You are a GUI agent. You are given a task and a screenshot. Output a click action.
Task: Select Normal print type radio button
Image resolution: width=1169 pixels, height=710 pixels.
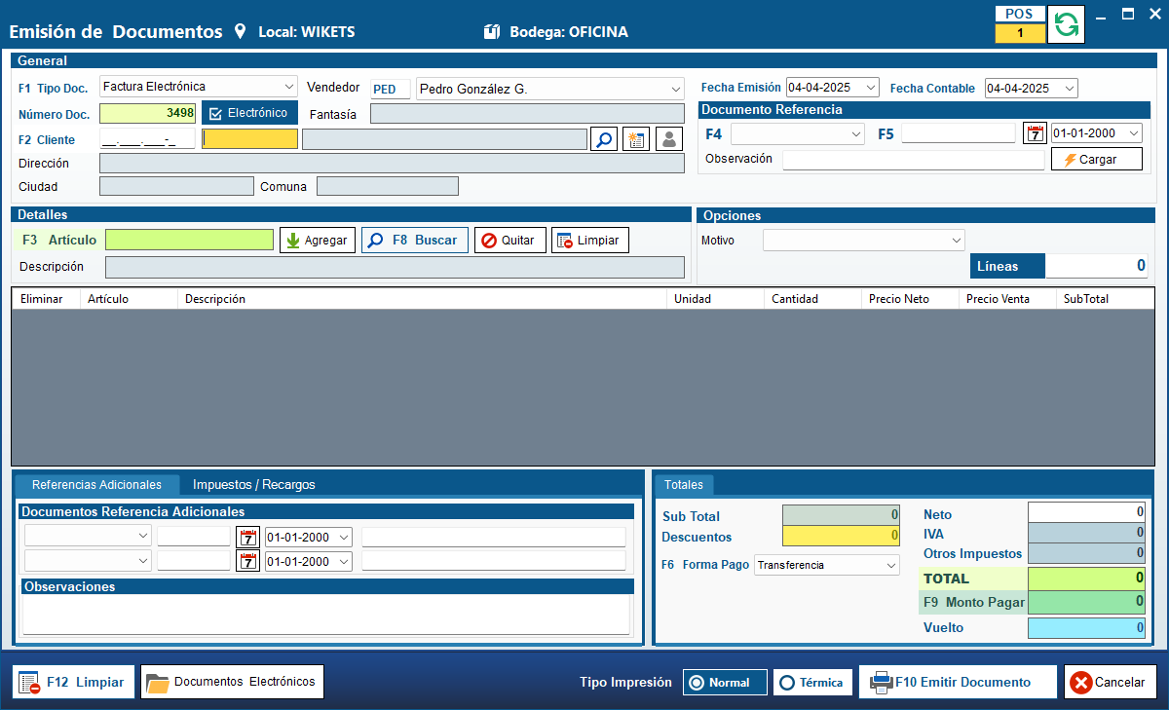click(x=724, y=683)
